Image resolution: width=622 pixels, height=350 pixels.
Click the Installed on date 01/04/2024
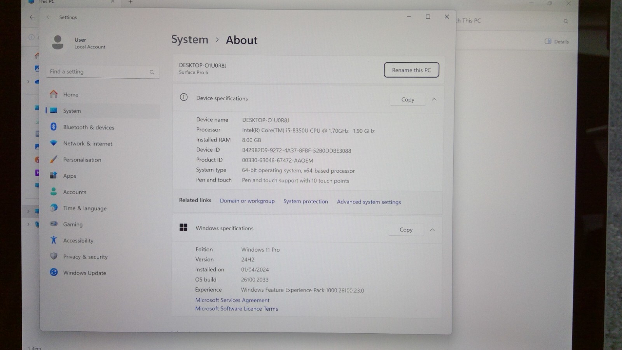point(255,269)
